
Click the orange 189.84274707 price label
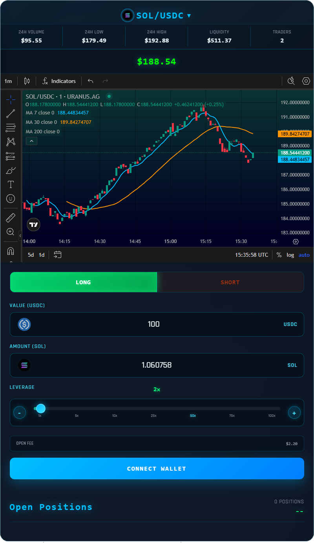pyautogui.click(x=295, y=134)
